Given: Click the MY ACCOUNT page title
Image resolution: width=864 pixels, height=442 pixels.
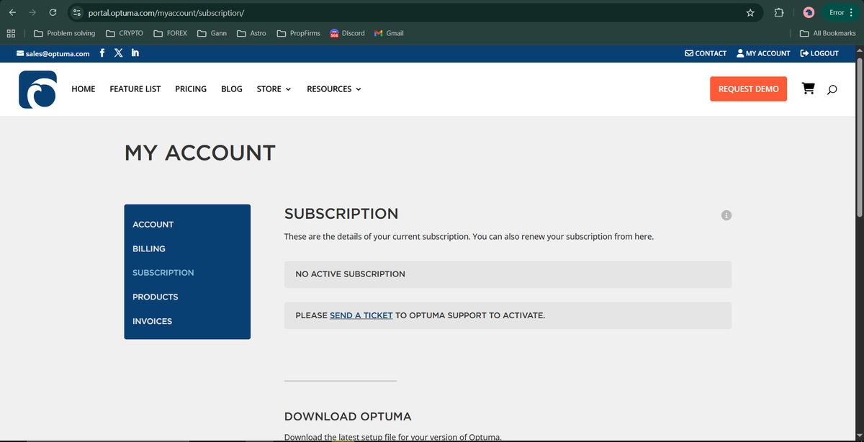Looking at the screenshot, I should (x=200, y=153).
